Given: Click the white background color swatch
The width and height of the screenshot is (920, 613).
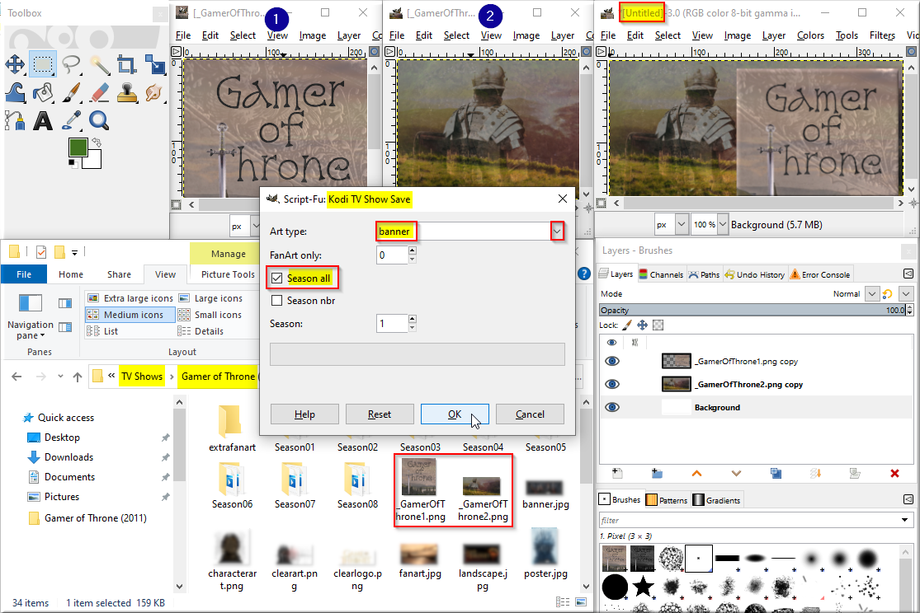Looking at the screenshot, I should tap(94, 161).
